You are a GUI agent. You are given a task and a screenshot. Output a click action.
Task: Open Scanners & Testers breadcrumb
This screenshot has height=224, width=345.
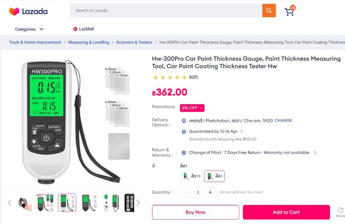tap(134, 42)
